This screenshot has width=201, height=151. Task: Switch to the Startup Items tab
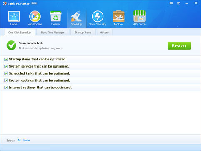click(83, 33)
